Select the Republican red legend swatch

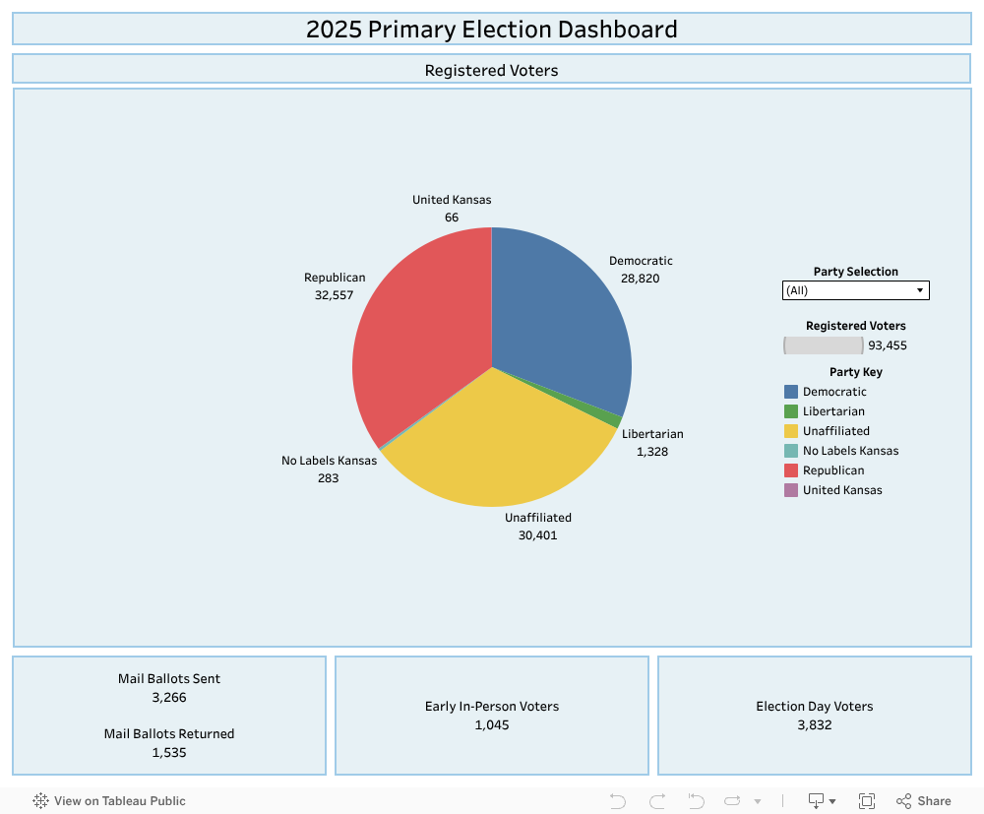coord(791,470)
